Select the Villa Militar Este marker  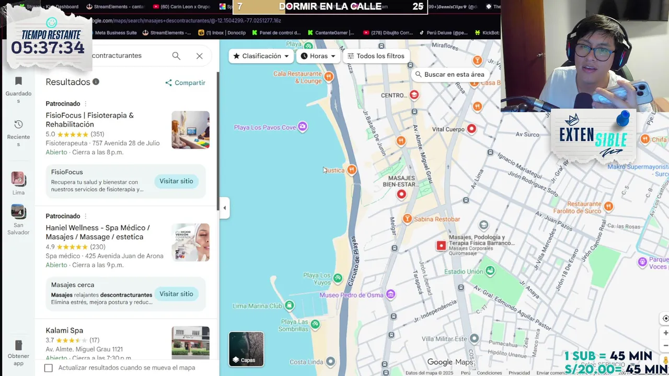(x=474, y=338)
